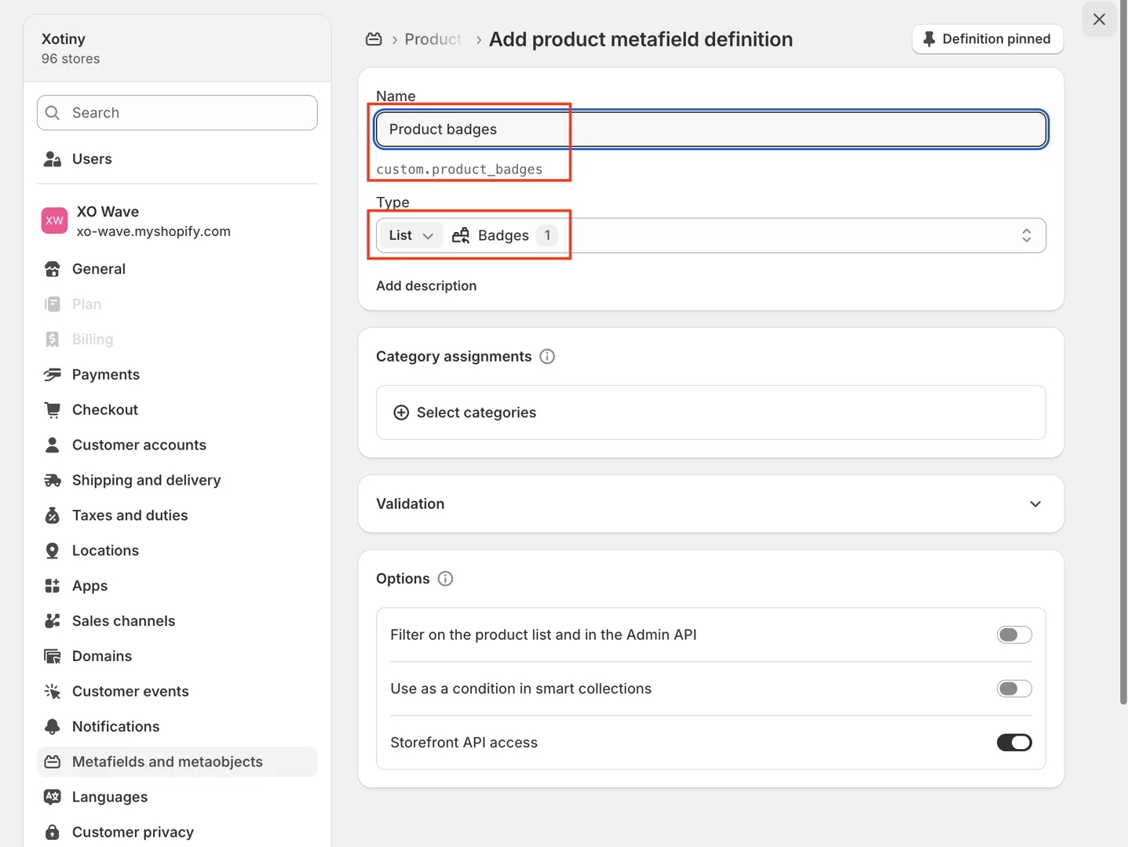Close the settings panel with X
The height and width of the screenshot is (847, 1128).
point(1099,20)
